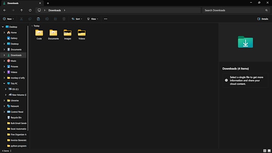This screenshot has height=153, width=272.
Task: Expand the Home tree node
Action: [x=4, y=33]
